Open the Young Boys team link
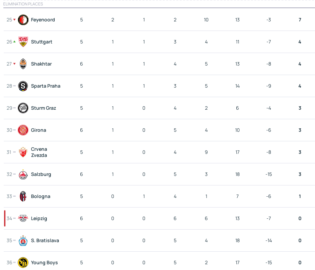This screenshot has width=315, height=270. click(44, 263)
